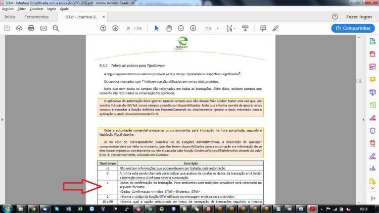Click the Compartilhar button

tap(353, 28)
